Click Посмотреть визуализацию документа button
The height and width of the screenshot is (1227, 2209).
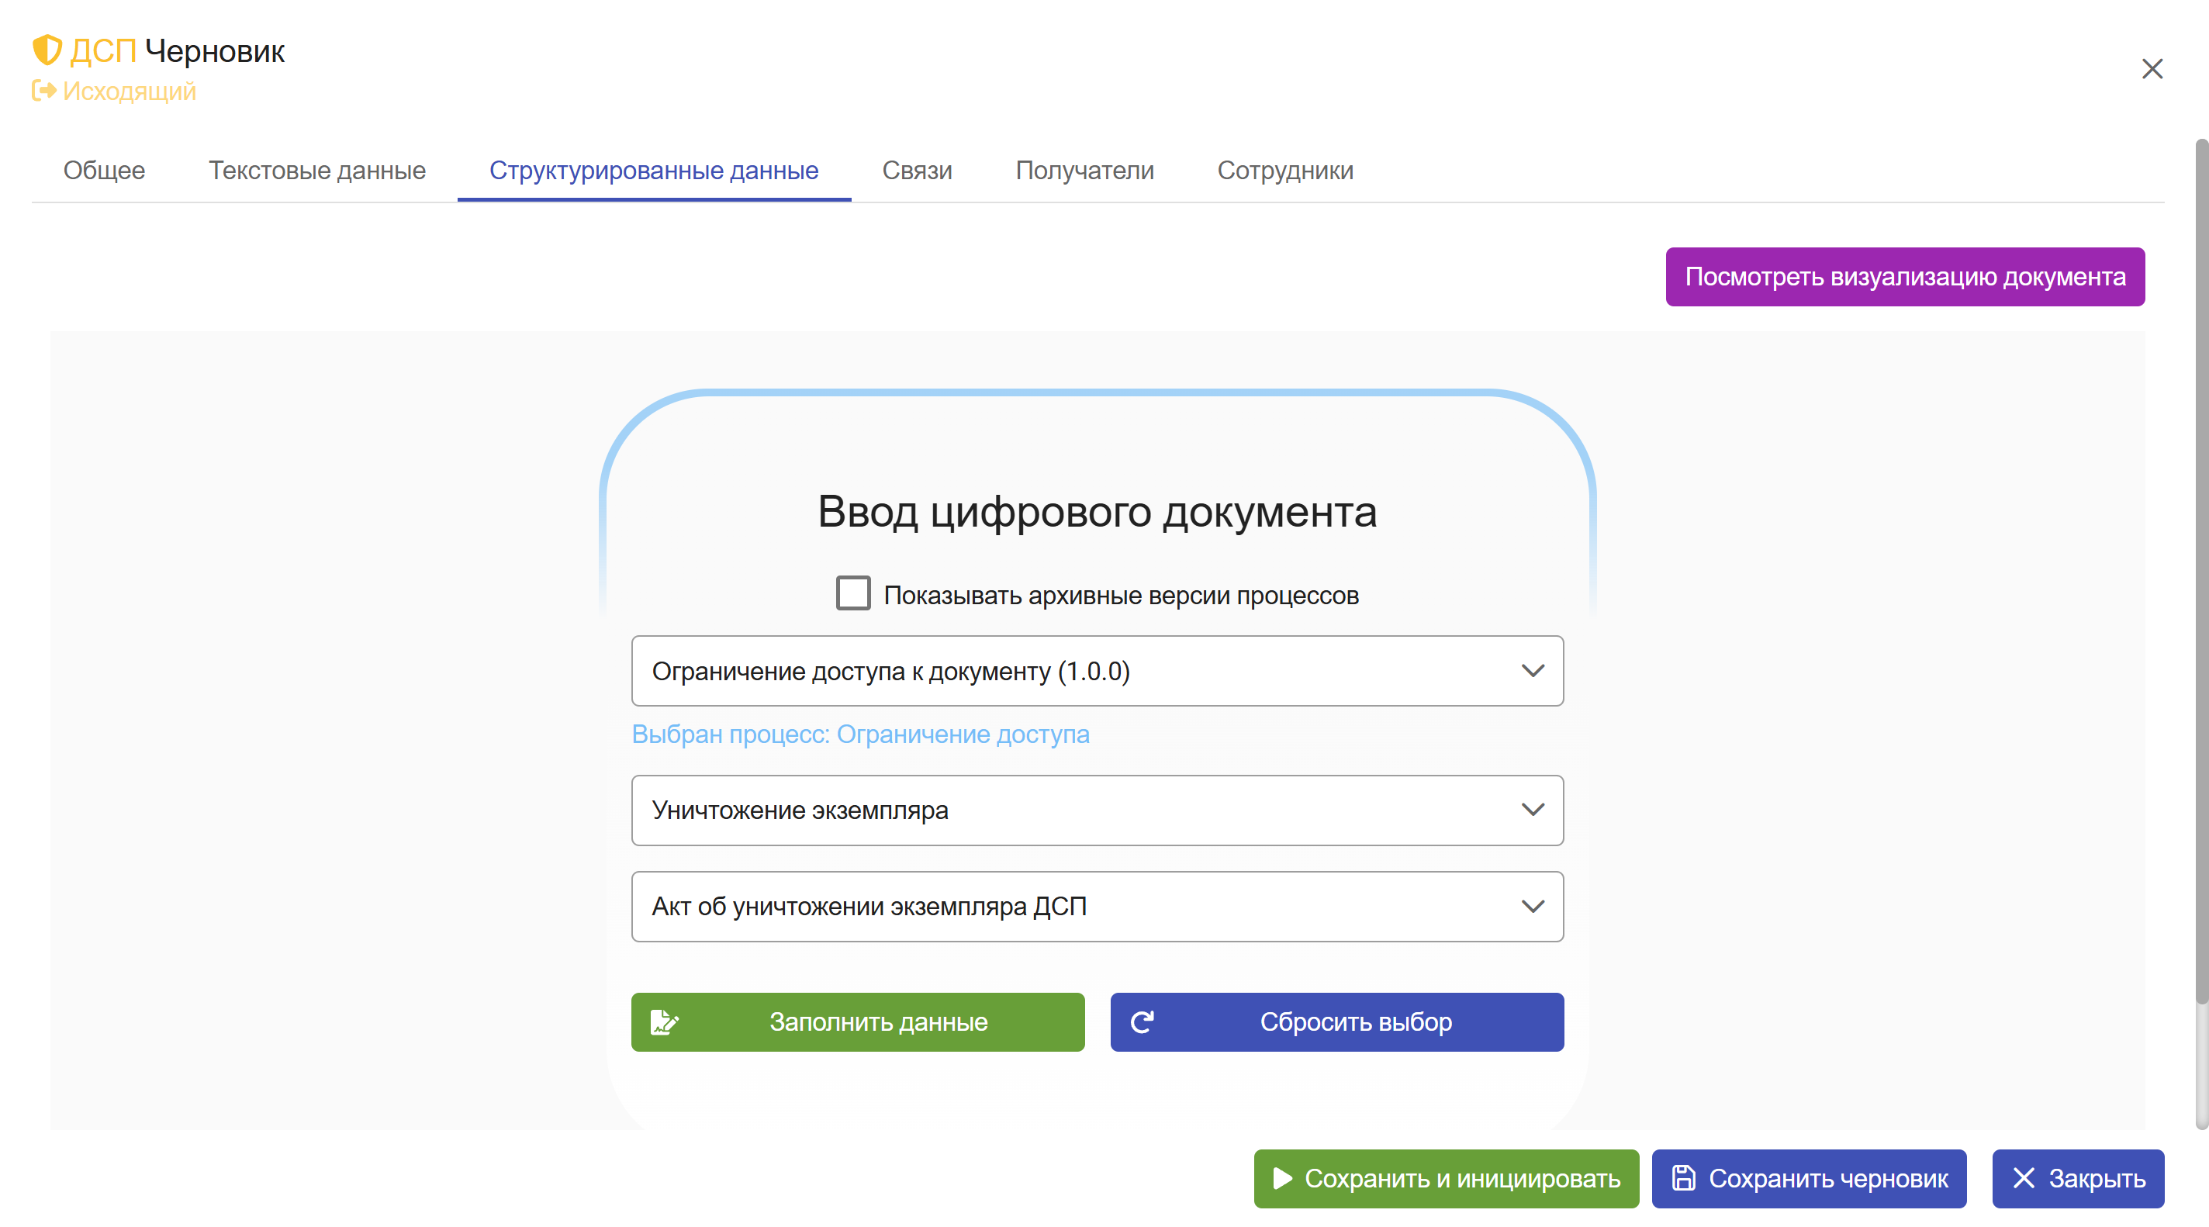[1905, 277]
